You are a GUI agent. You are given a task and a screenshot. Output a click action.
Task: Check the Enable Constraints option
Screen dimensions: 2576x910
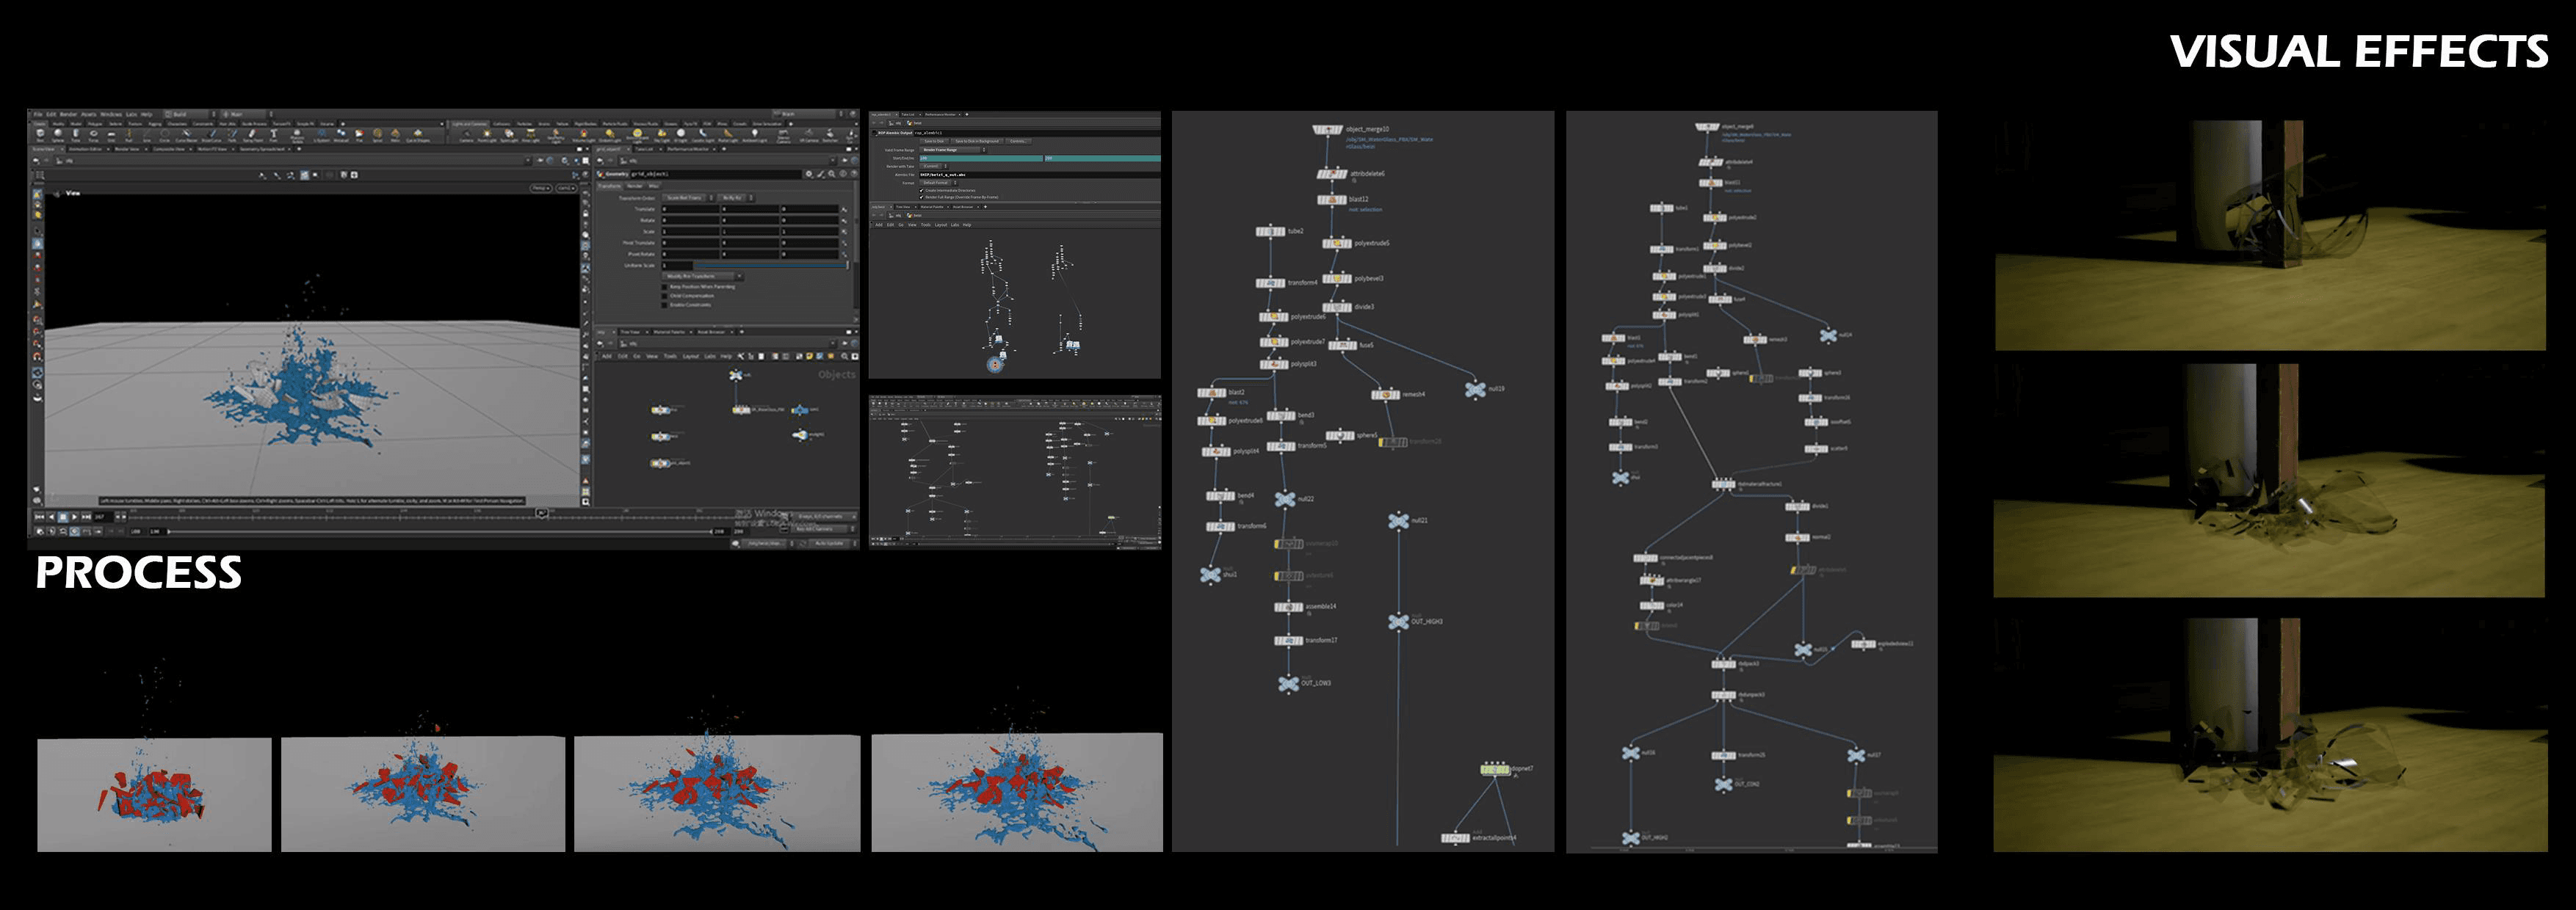(665, 306)
